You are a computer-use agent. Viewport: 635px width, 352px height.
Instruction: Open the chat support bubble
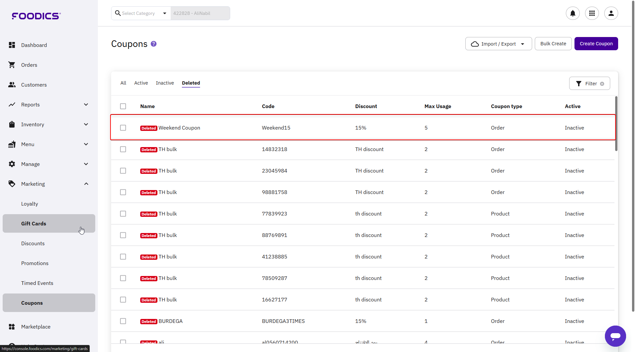[615, 336]
